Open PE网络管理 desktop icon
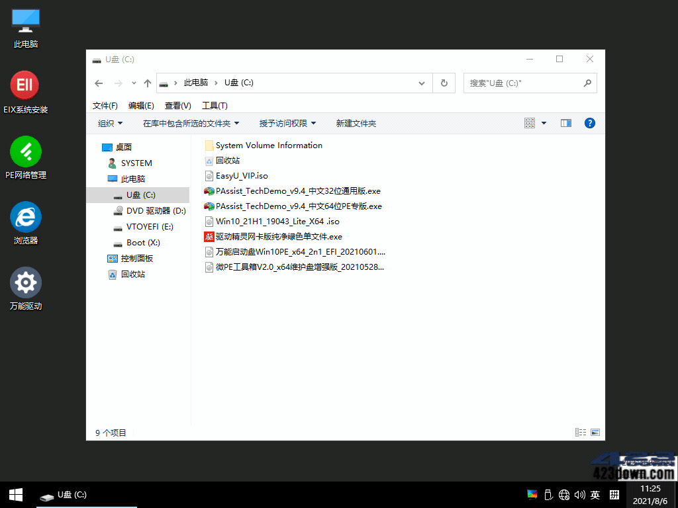Screen dimensions: 678x508 pos(26,157)
